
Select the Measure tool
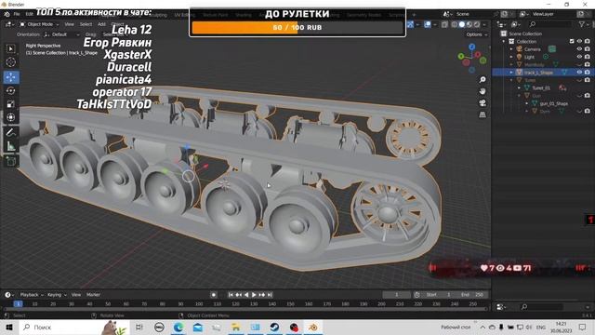tap(10, 146)
